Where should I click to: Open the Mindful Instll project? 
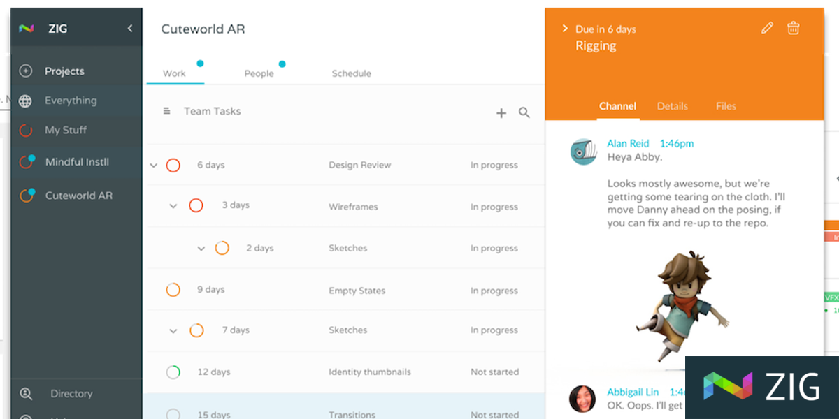pyautogui.click(x=77, y=162)
